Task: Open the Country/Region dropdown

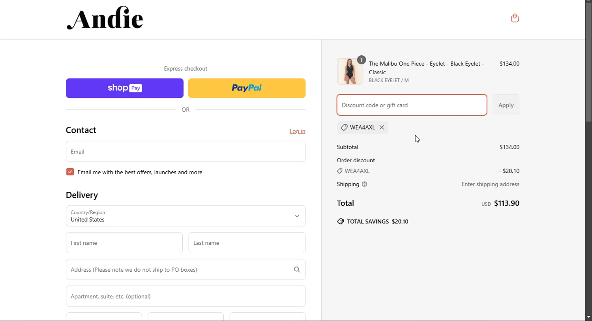Action: [x=185, y=216]
